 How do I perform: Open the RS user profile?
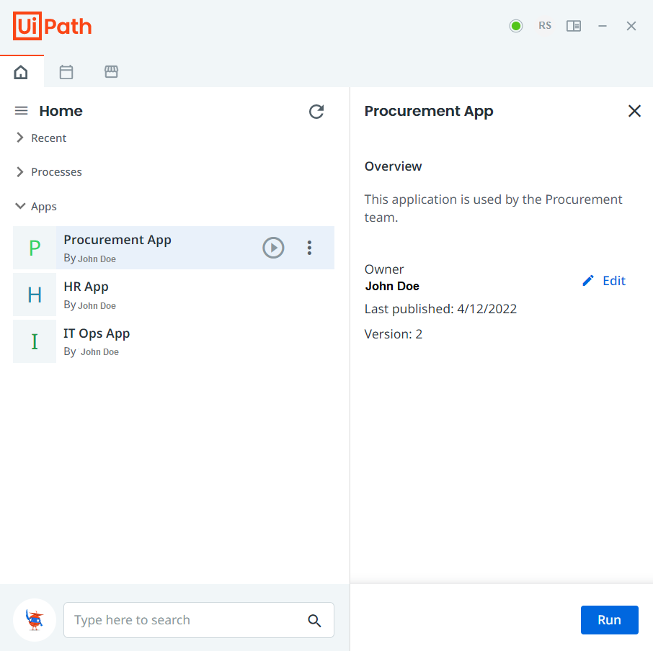(545, 25)
